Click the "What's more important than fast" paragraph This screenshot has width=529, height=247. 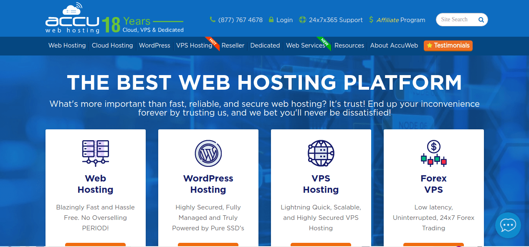click(x=265, y=108)
